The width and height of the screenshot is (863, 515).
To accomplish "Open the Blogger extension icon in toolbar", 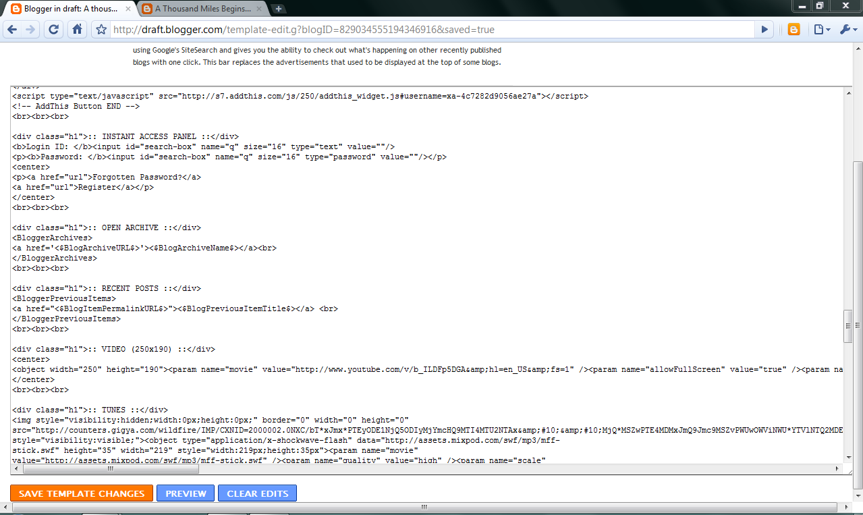I will 794,29.
